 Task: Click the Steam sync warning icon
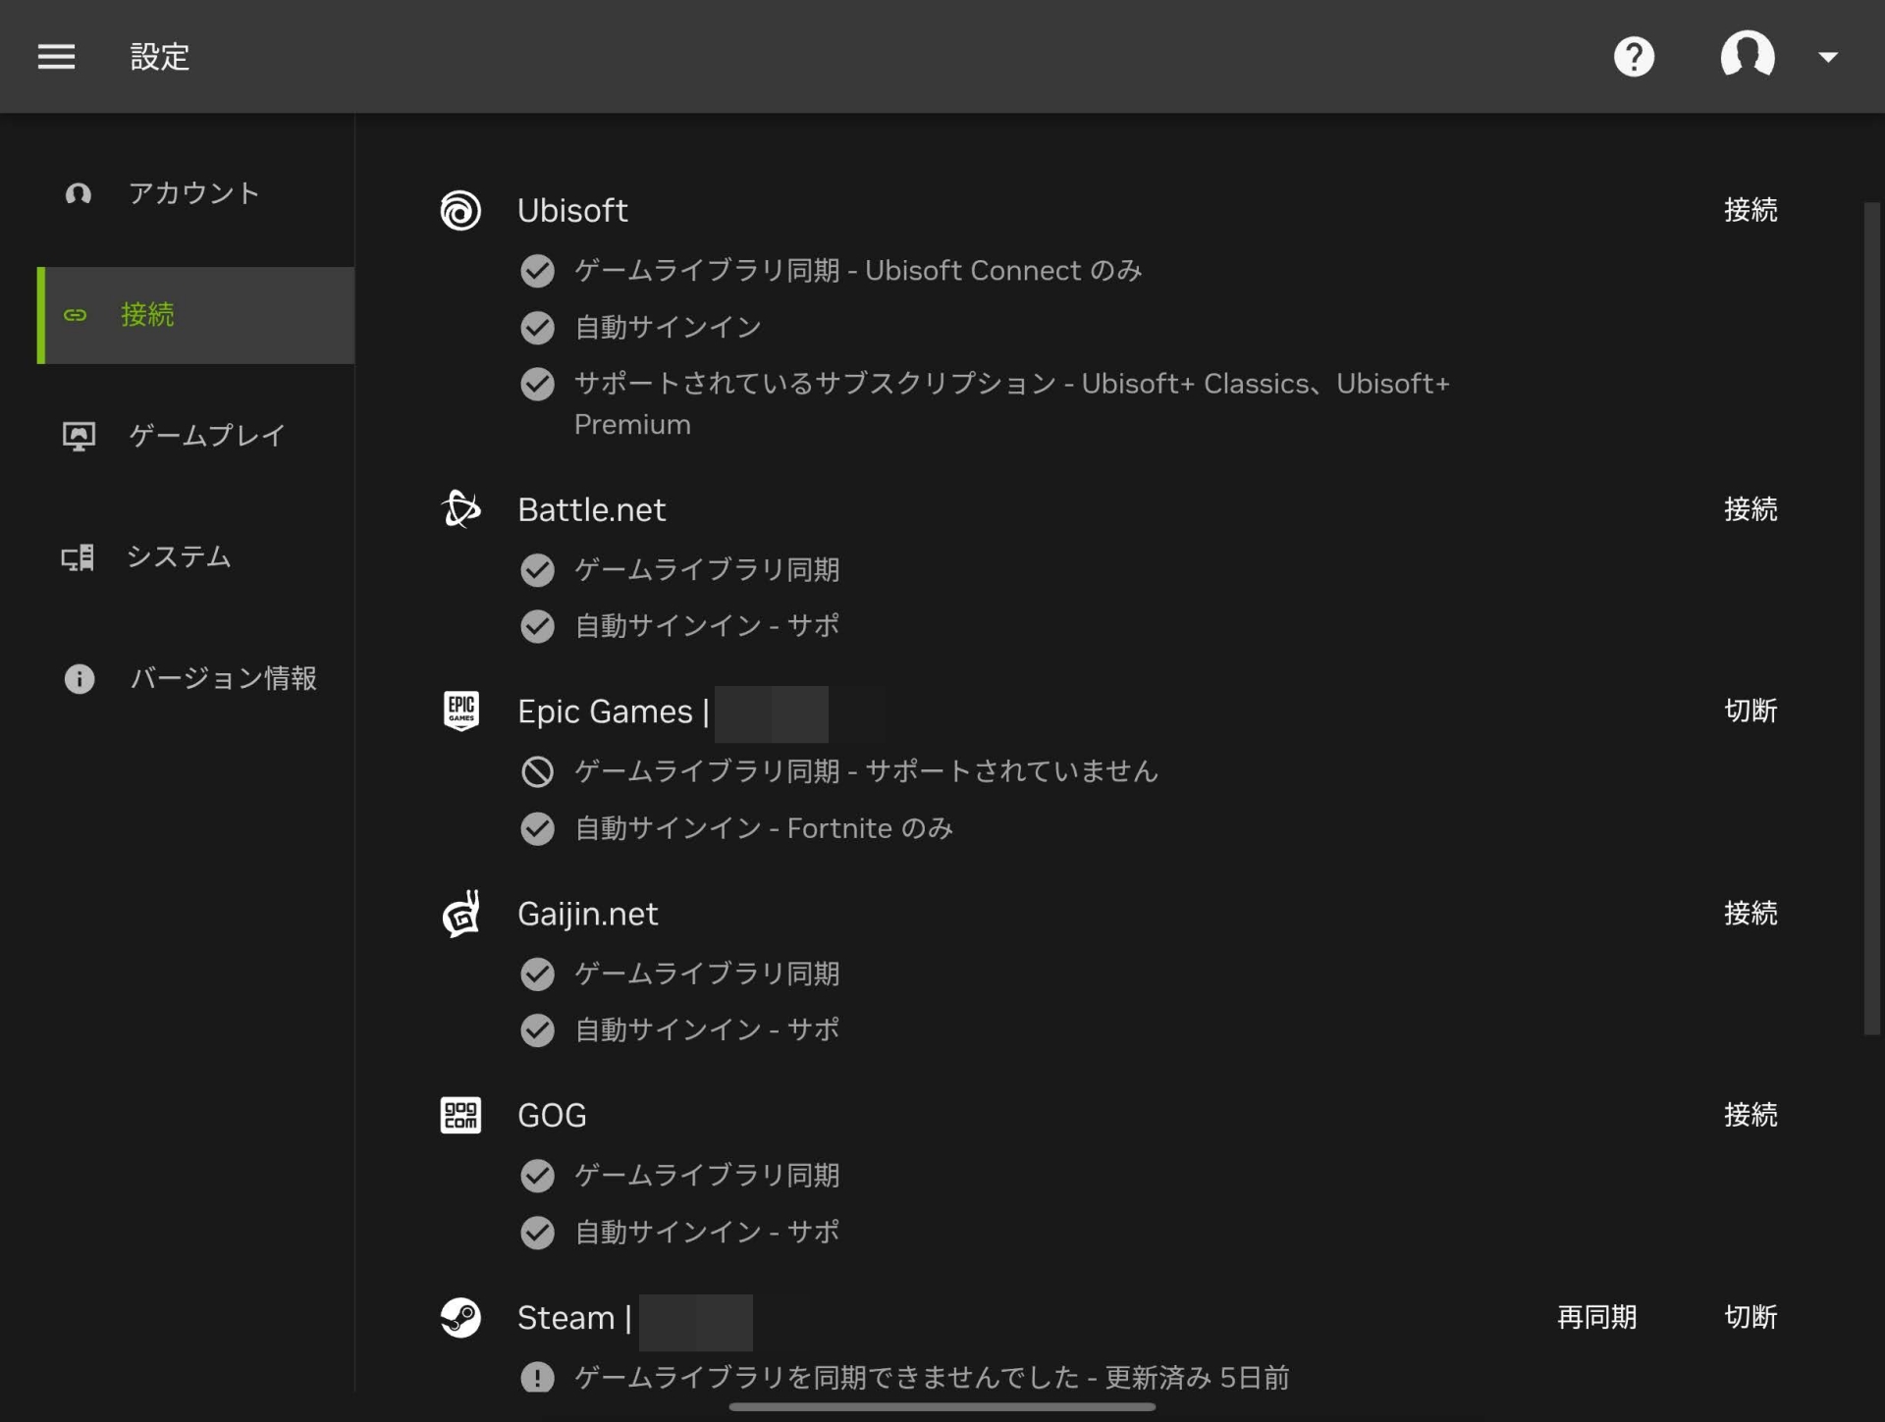click(x=537, y=1377)
